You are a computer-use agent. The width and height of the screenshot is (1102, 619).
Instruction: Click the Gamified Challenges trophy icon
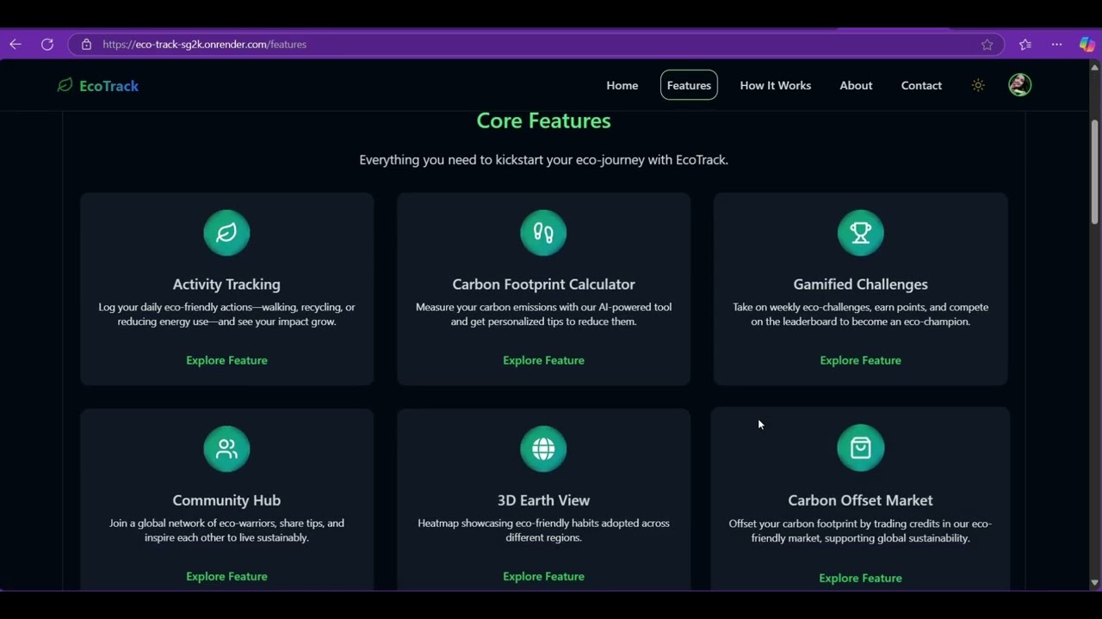tap(860, 233)
